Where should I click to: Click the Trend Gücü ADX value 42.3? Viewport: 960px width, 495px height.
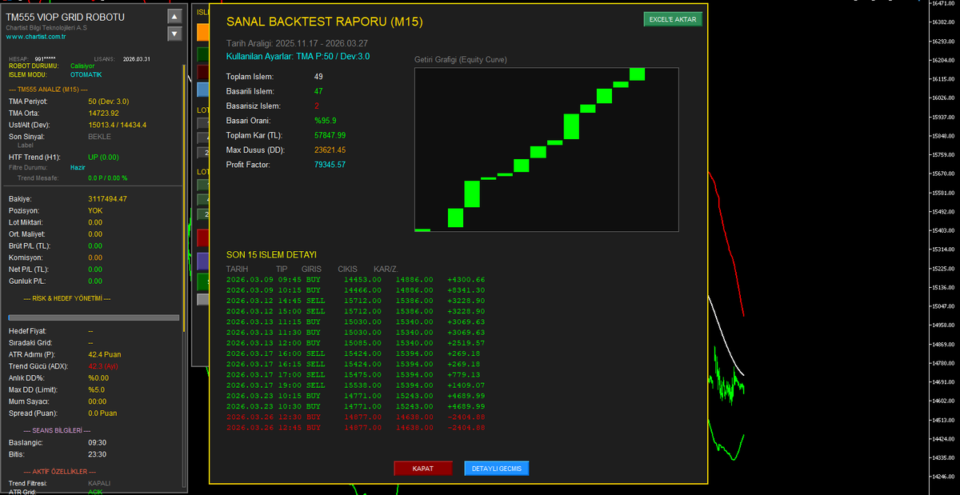tap(103, 366)
